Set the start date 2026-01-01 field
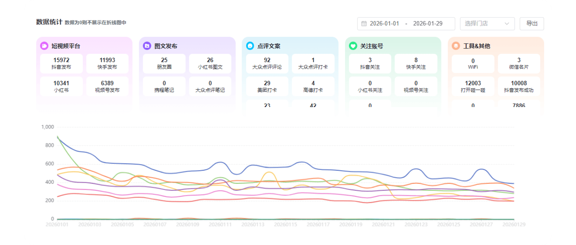The image size is (576, 245). tap(384, 24)
